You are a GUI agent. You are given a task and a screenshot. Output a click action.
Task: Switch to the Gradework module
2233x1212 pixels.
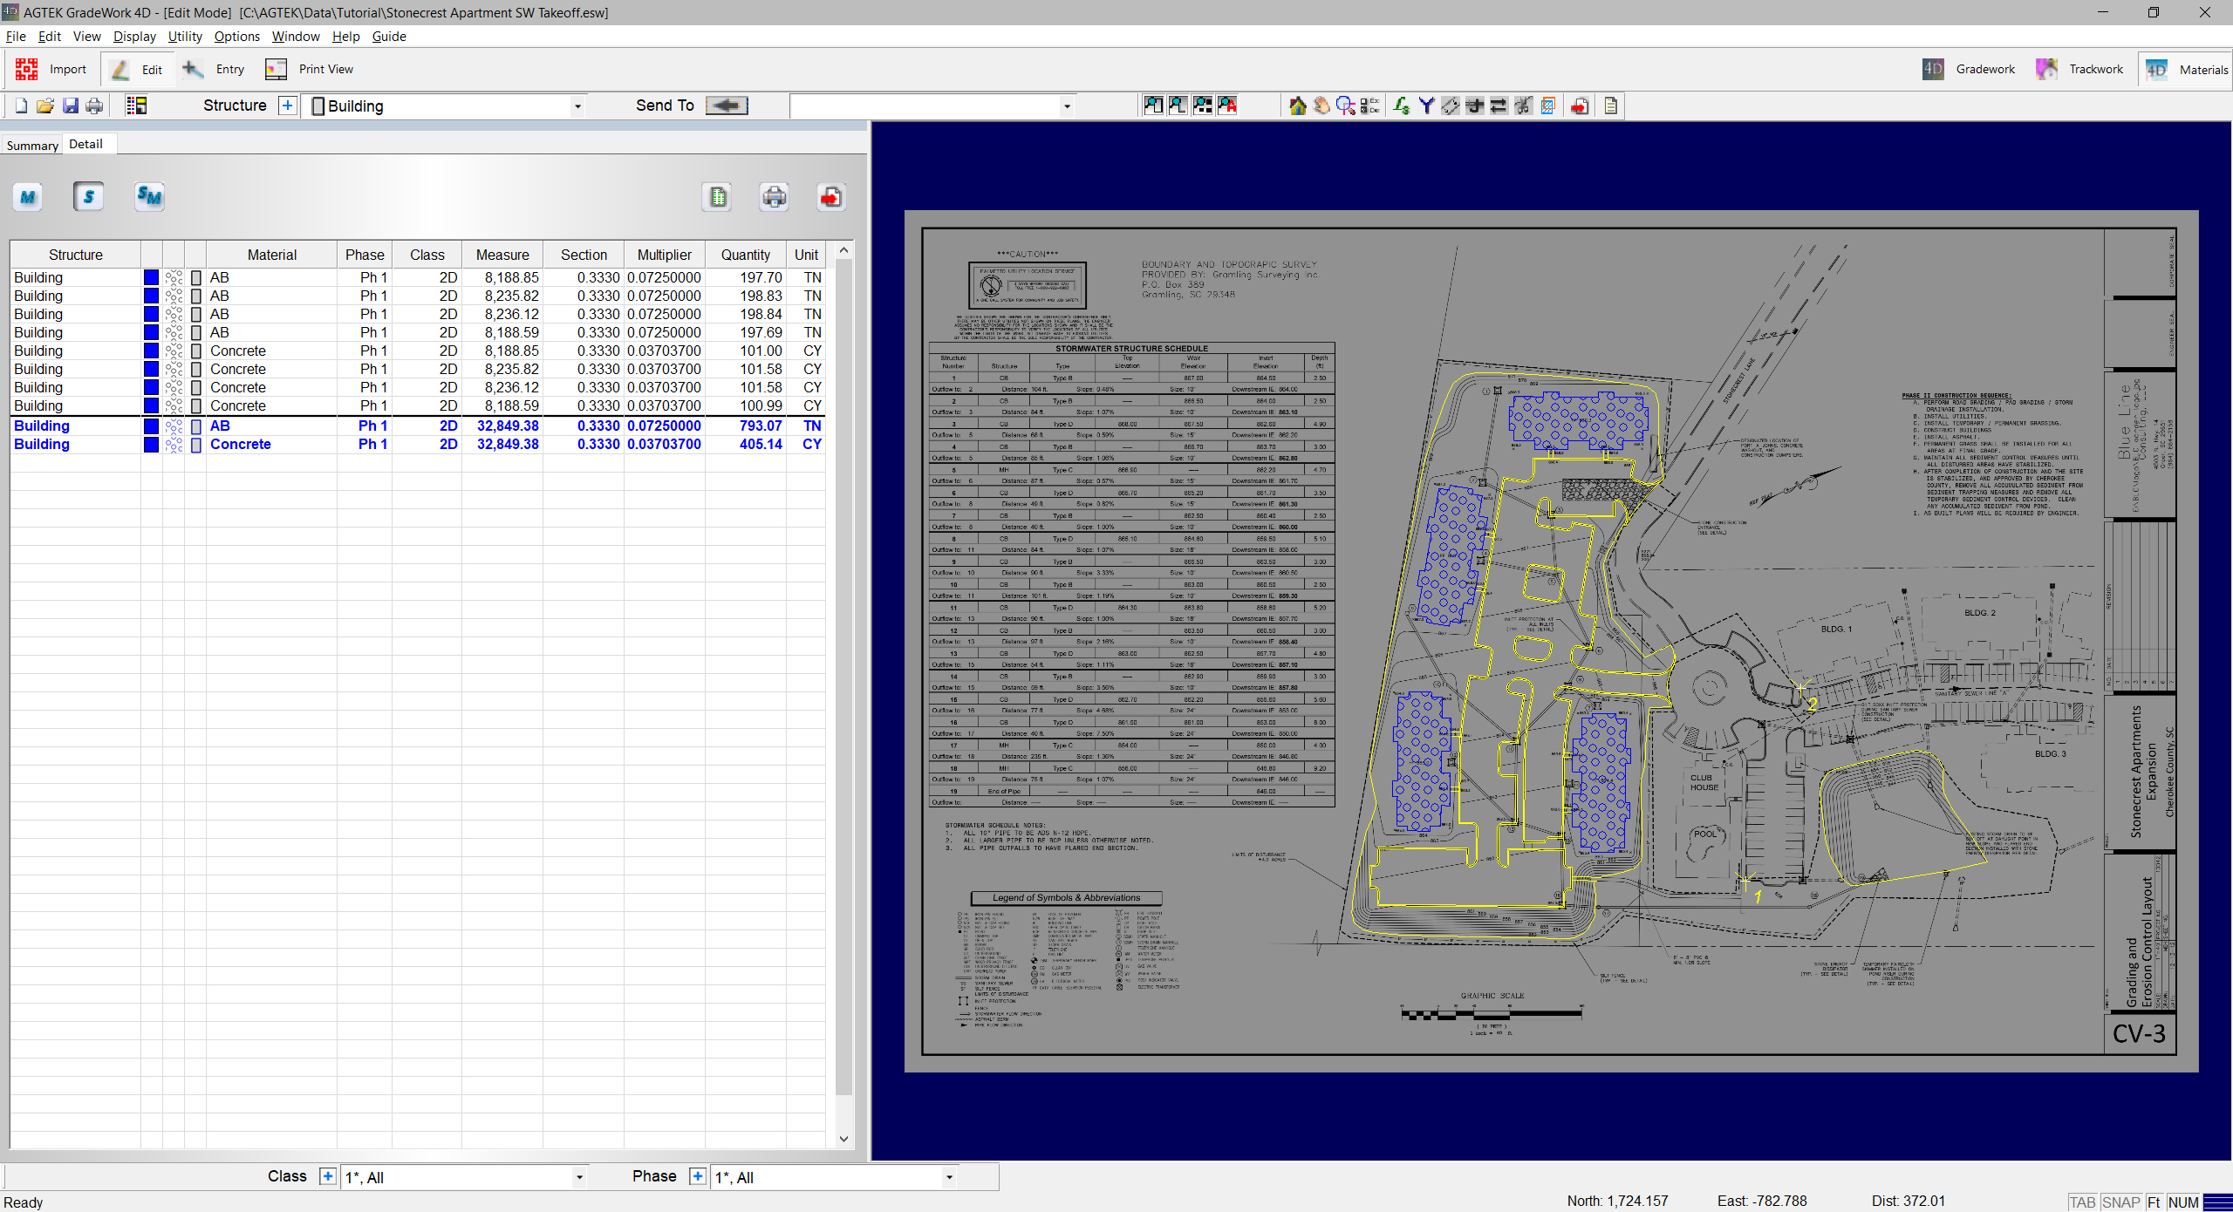[x=1970, y=69]
